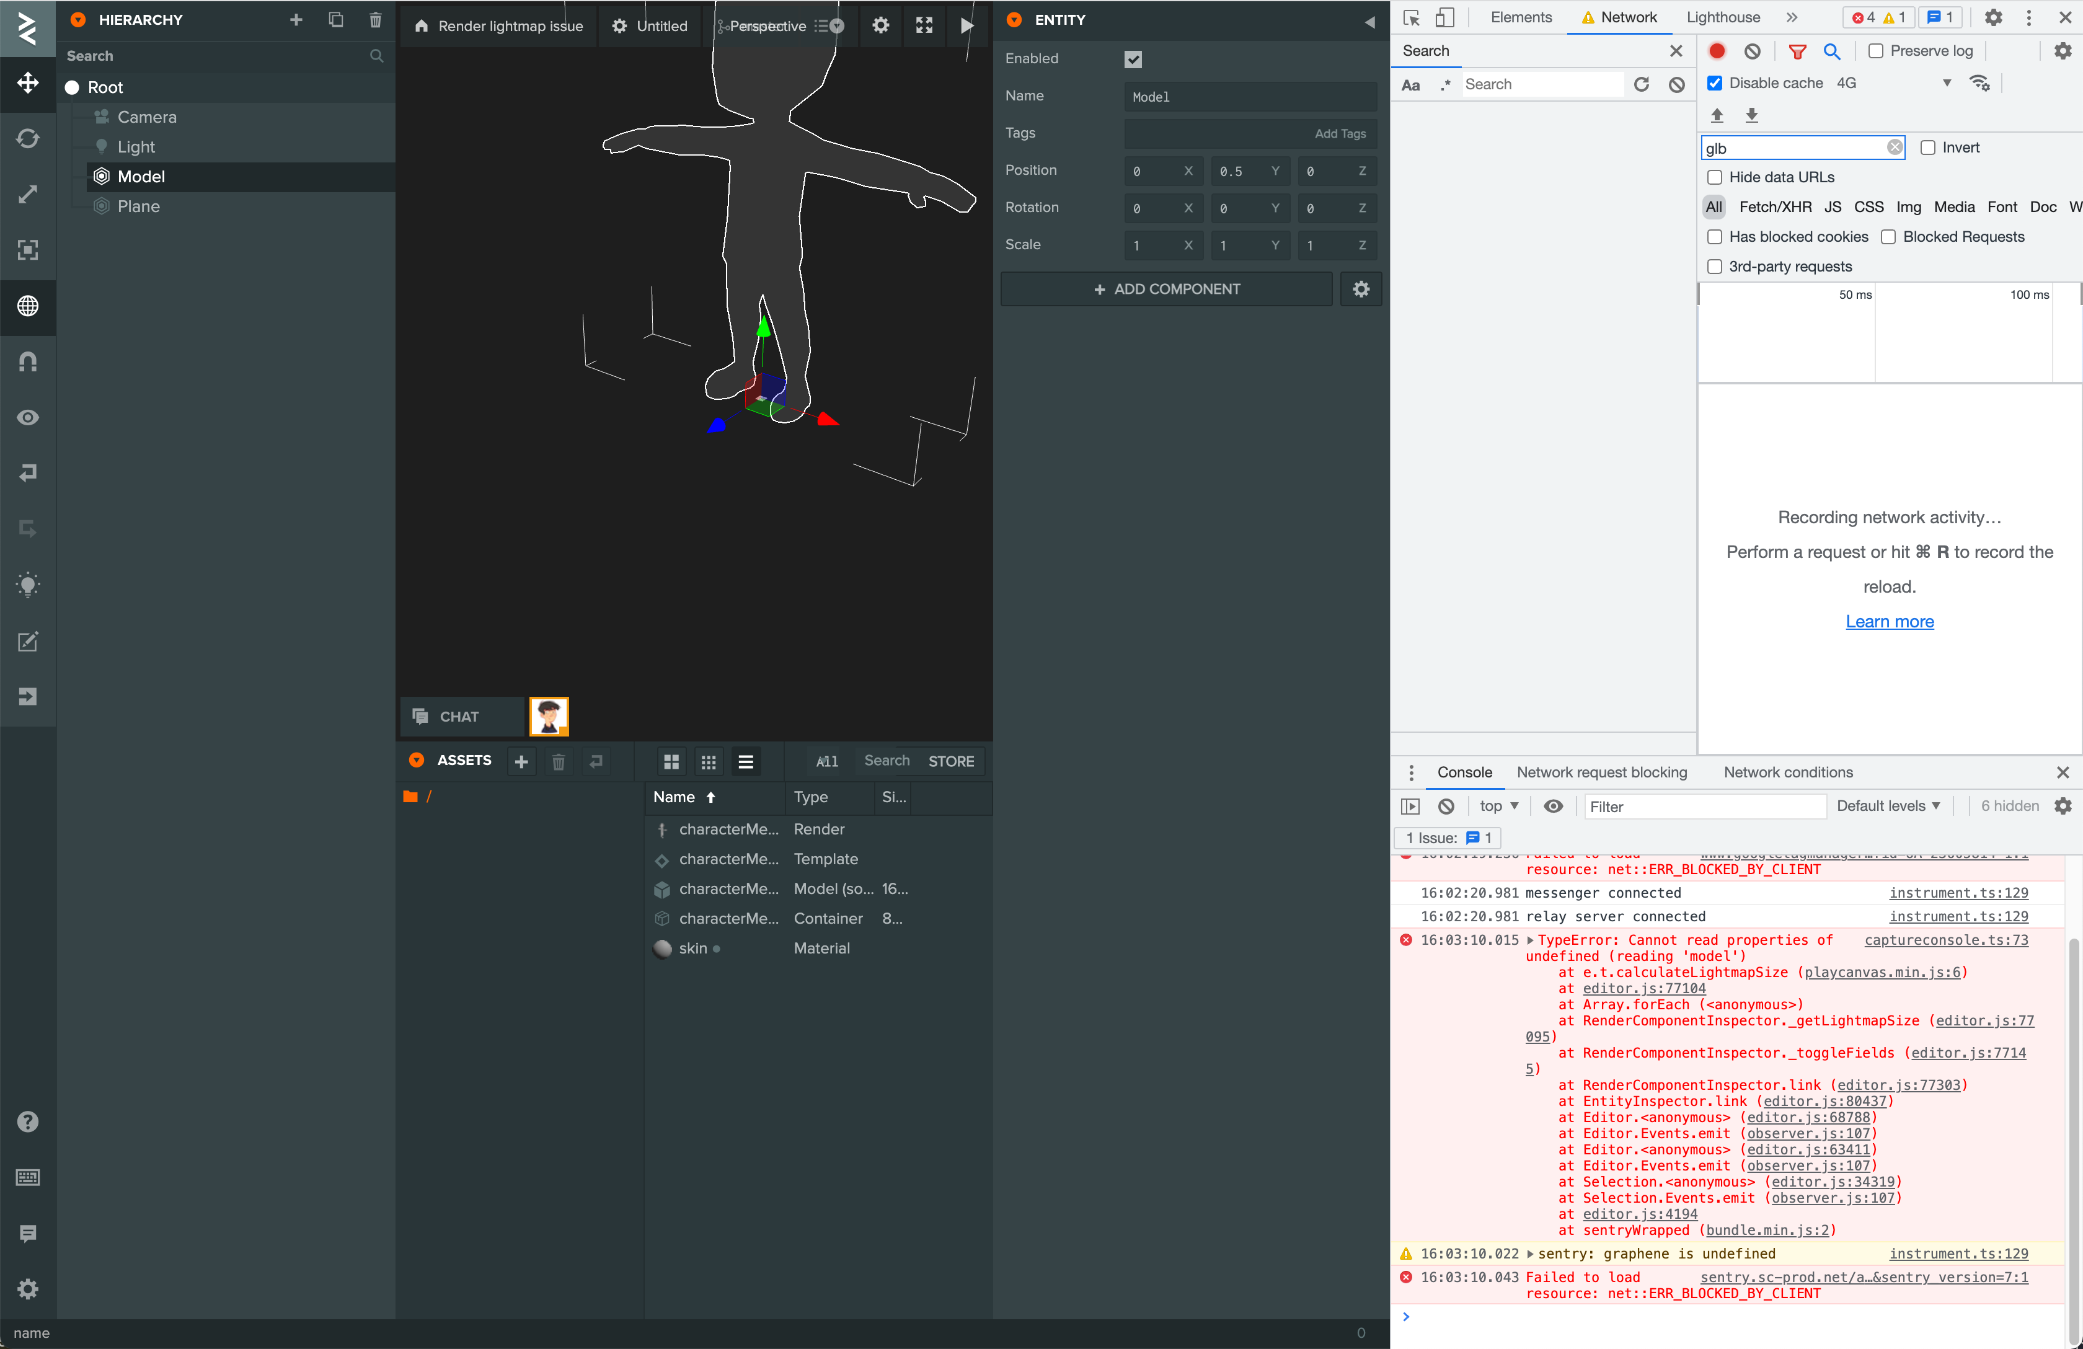Select the Scale gizmo tool
This screenshot has width=2083, height=1349.
point(28,194)
